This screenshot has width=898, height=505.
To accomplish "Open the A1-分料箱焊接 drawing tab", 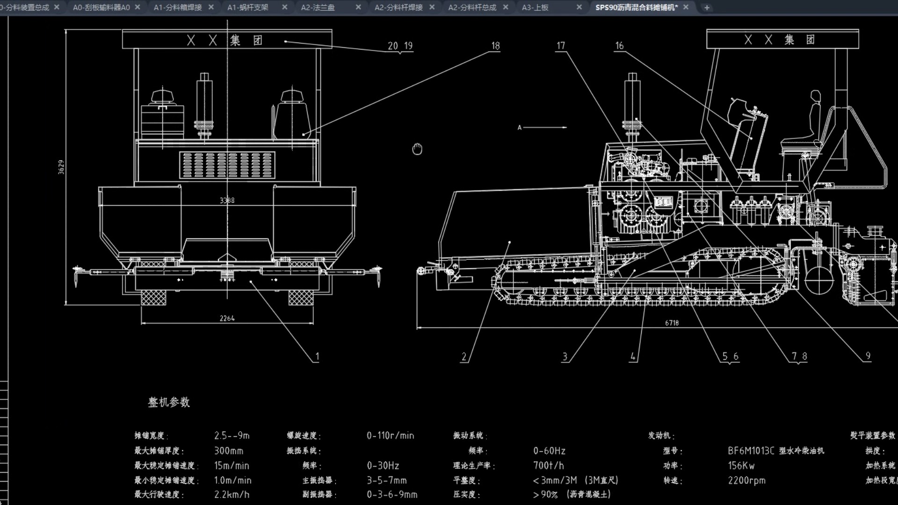I will pyautogui.click(x=178, y=7).
